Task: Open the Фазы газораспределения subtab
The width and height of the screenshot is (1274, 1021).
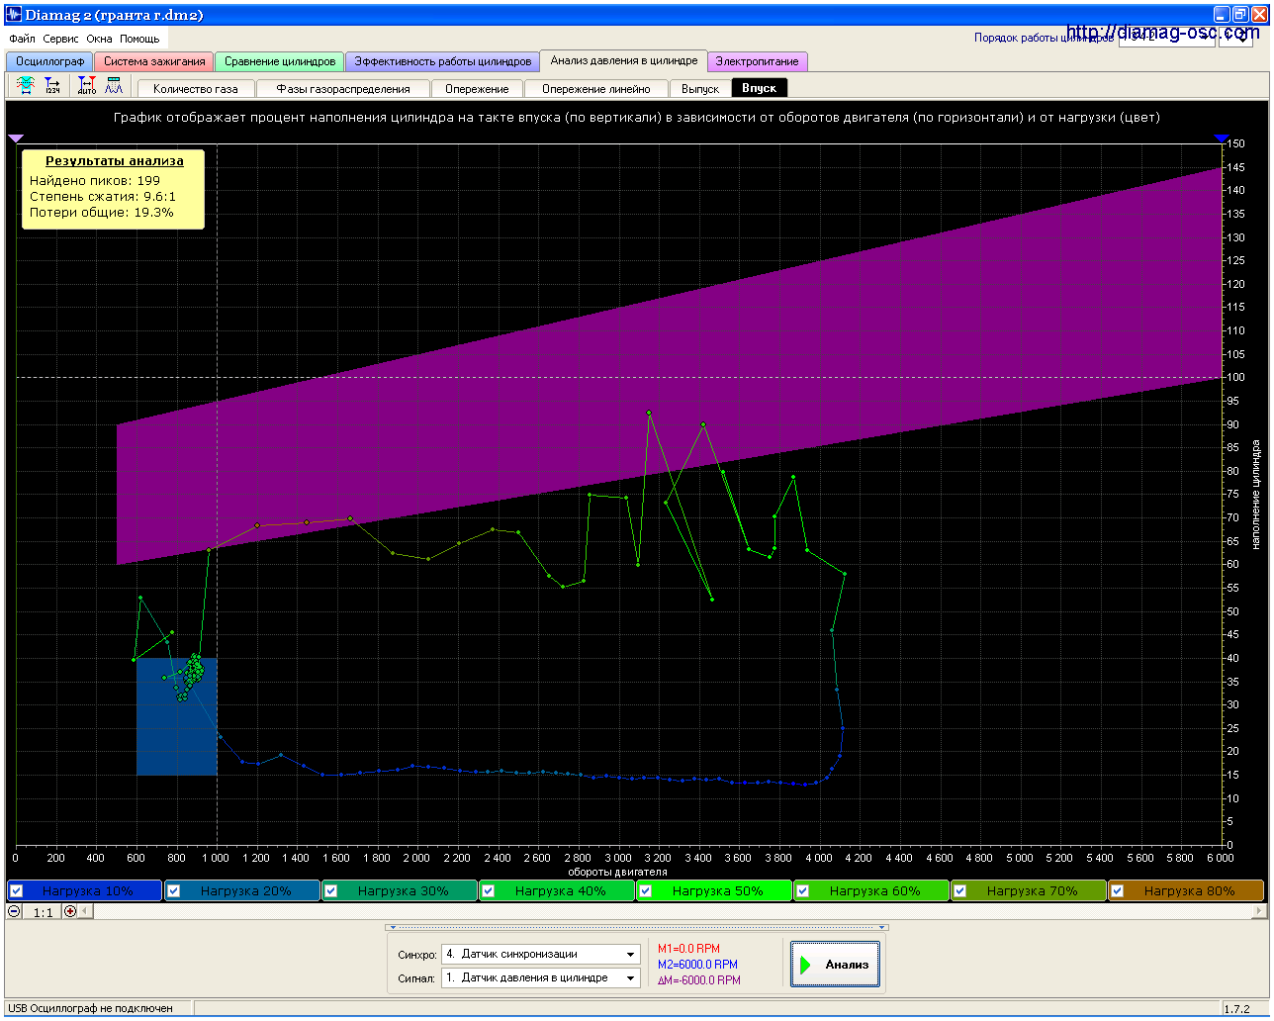Action: point(343,88)
